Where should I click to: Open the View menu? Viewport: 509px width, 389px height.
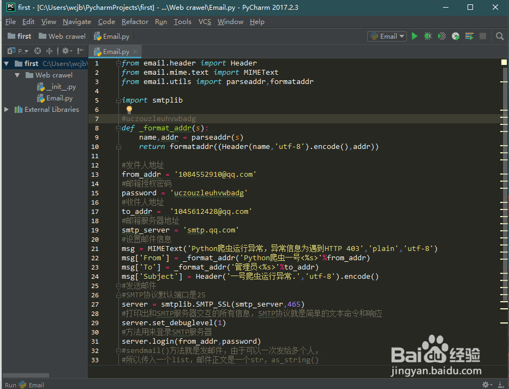coord(49,22)
